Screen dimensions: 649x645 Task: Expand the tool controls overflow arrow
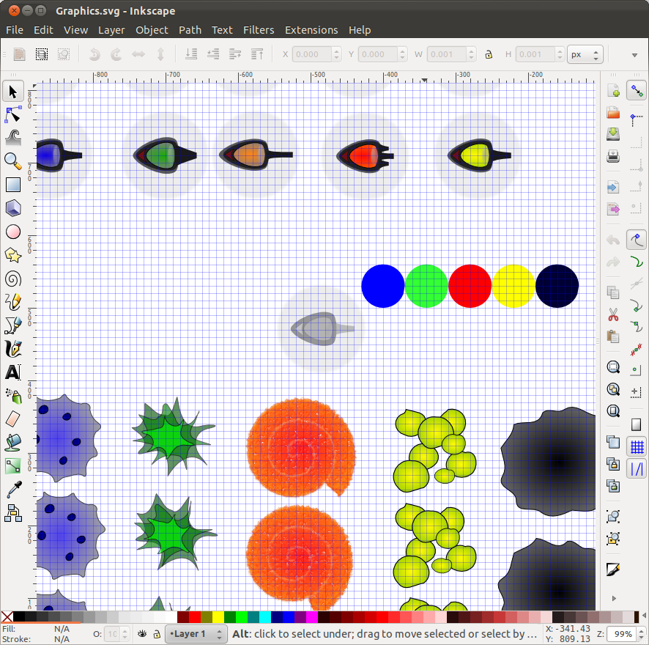[634, 54]
